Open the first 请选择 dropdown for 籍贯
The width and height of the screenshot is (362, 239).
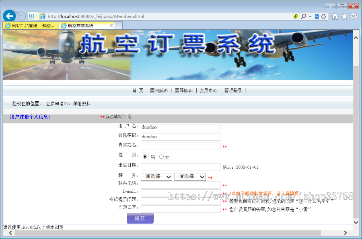tap(156, 176)
